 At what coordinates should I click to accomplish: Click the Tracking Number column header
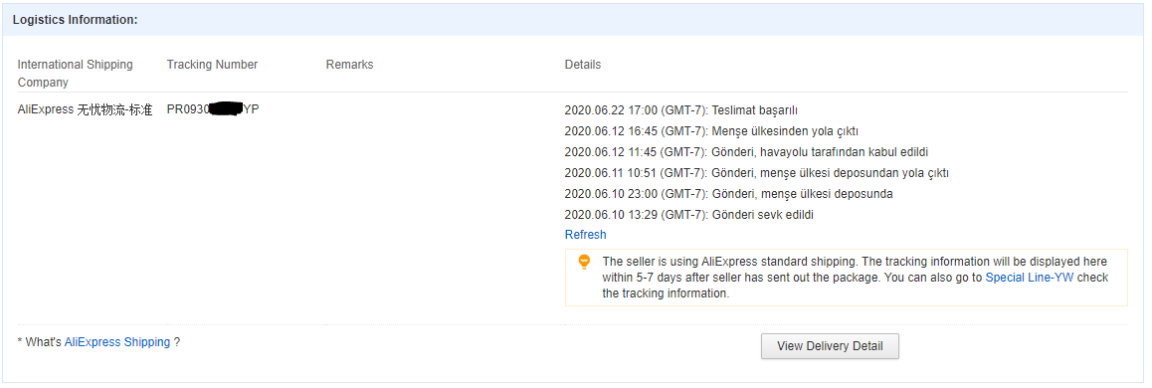click(x=212, y=64)
